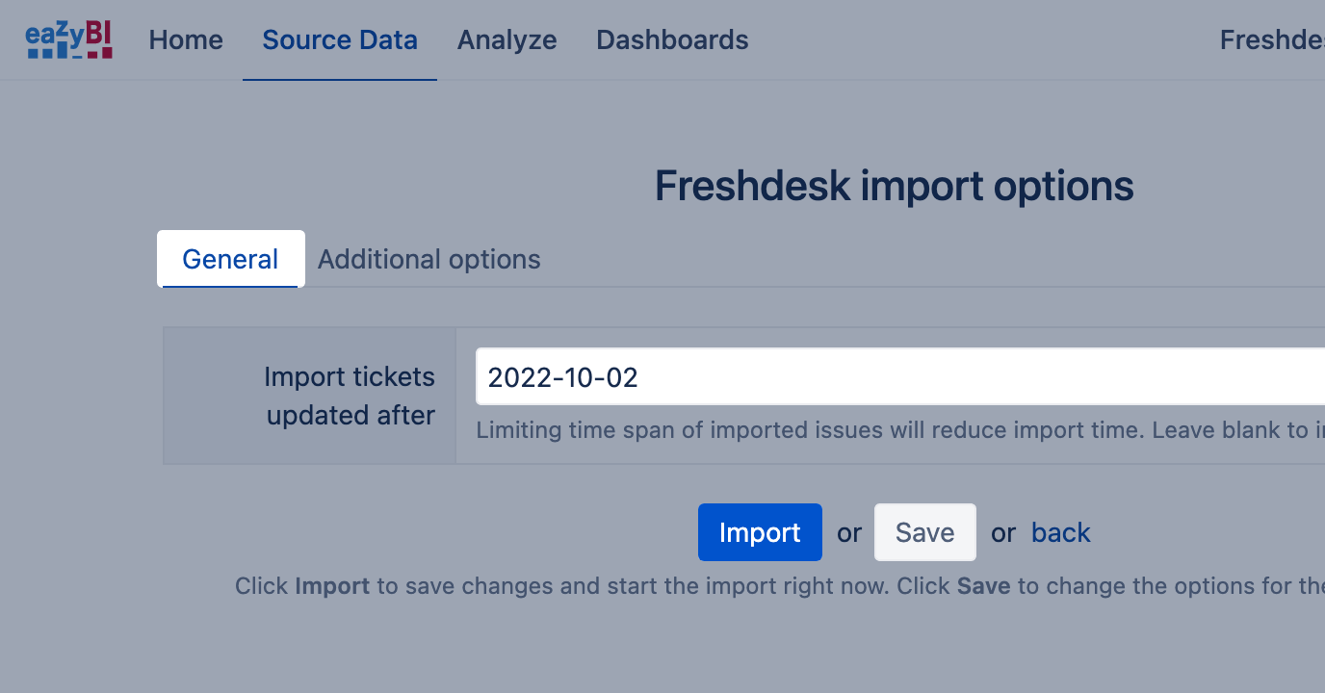Click the bold 'Save' word in instructions
The width and height of the screenshot is (1325, 693).
coord(983,586)
